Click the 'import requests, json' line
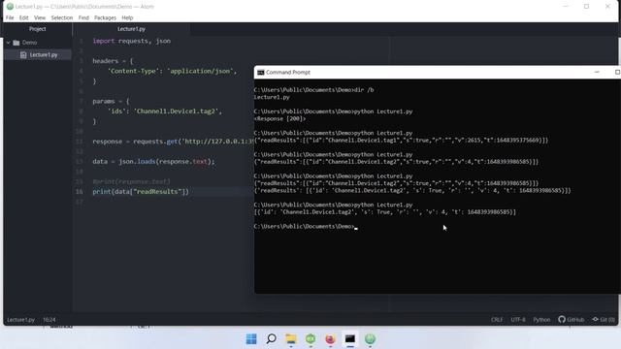 132,41
